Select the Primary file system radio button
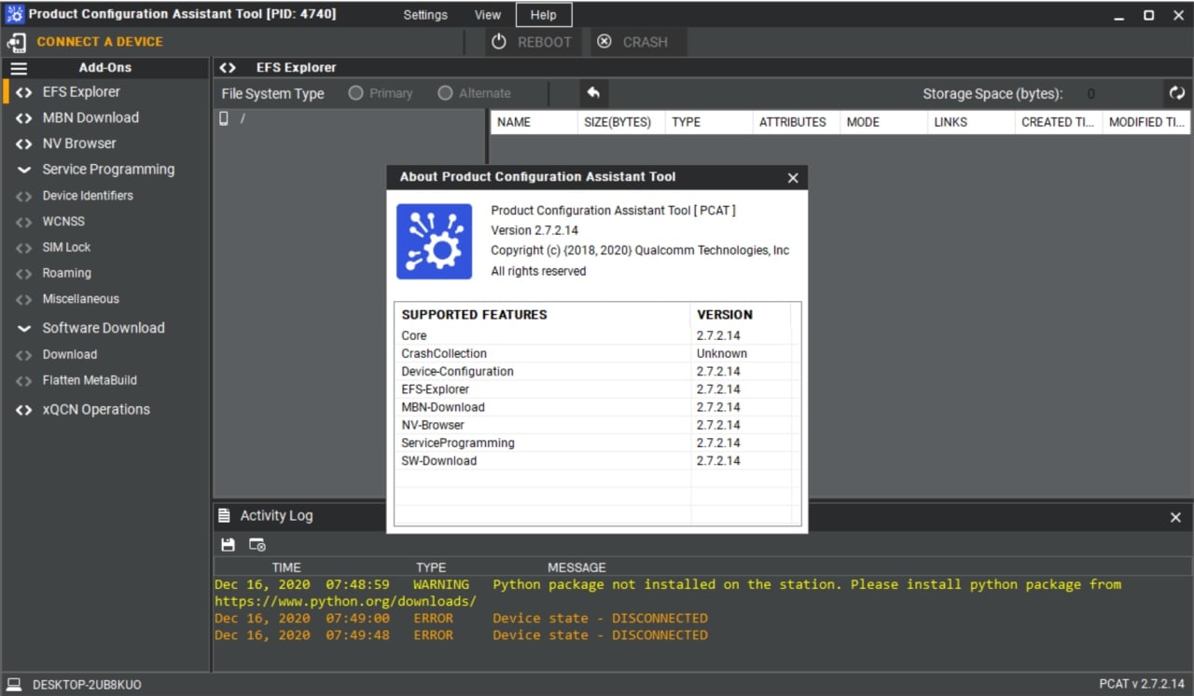This screenshot has width=1194, height=696. coord(355,93)
